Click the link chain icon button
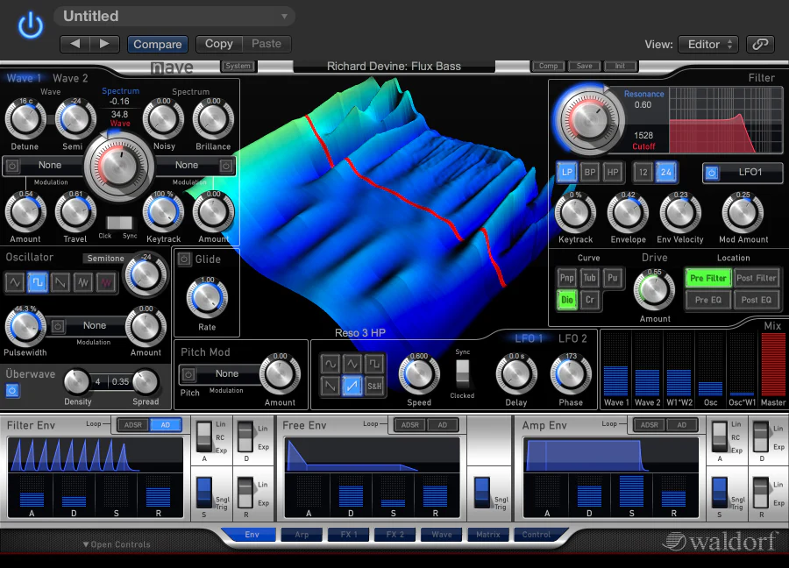Viewport: 789px width, 568px height. click(760, 45)
